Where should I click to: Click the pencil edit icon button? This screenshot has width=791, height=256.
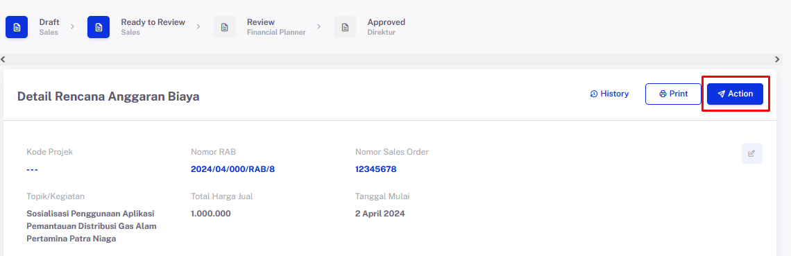pyautogui.click(x=751, y=153)
